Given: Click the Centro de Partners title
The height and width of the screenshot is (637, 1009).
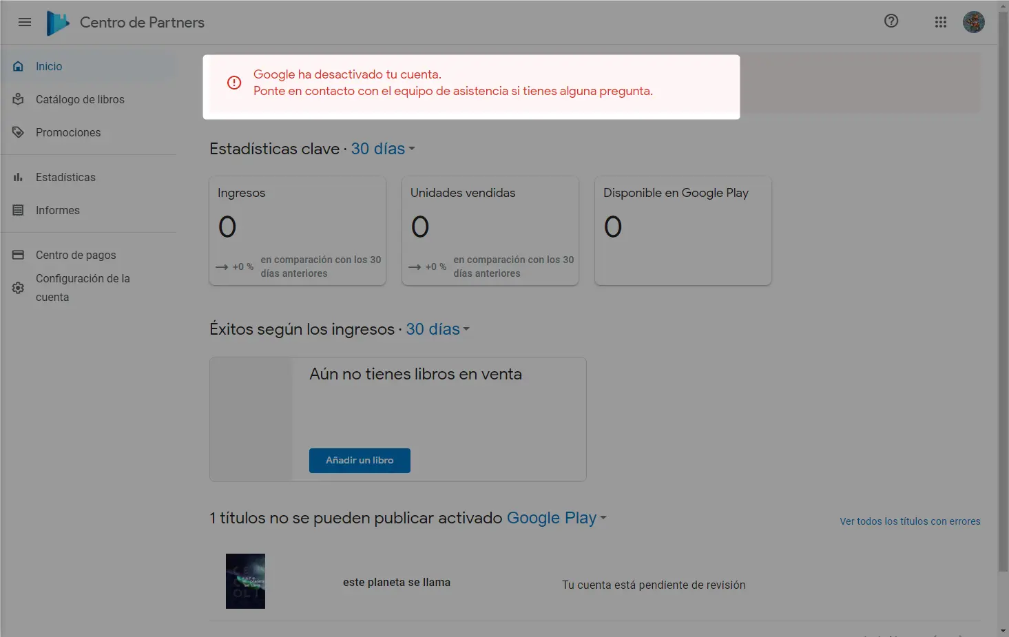Looking at the screenshot, I should click(142, 22).
